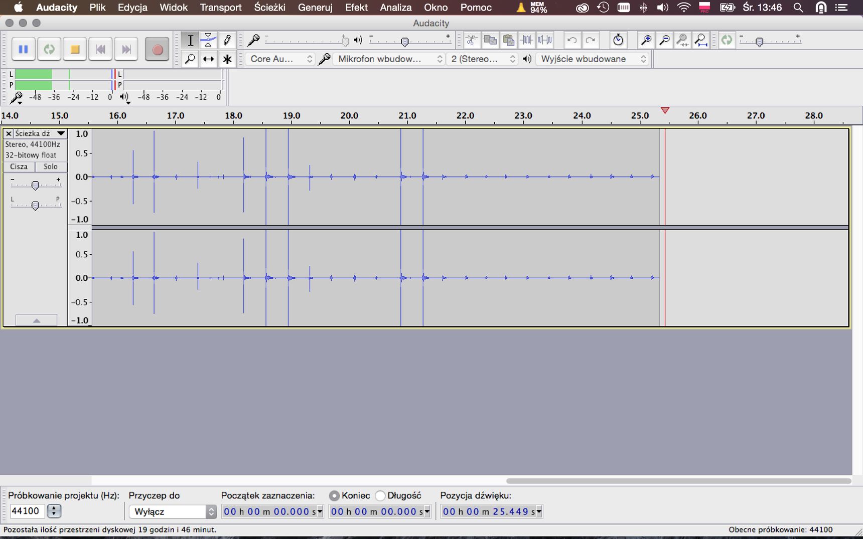This screenshot has height=539, width=863.
Task: Open the Ścieżka dź track menu
Action: point(41,133)
